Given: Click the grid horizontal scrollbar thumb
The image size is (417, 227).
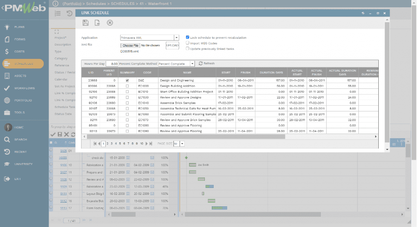Looking at the screenshot, I should coord(186,137).
